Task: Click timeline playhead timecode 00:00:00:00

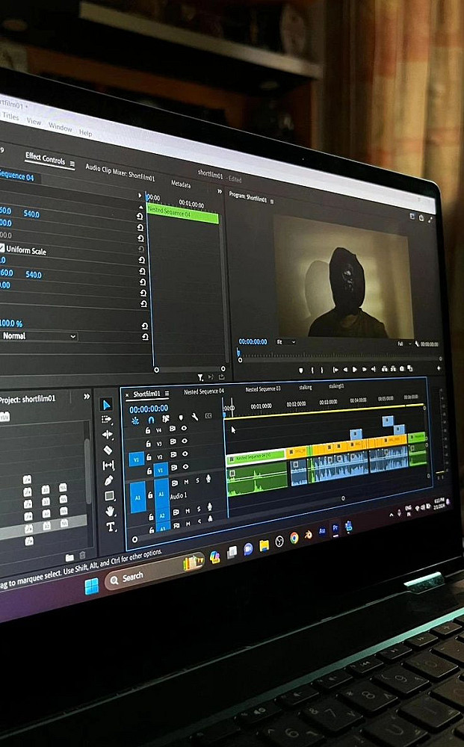Action: tap(149, 409)
